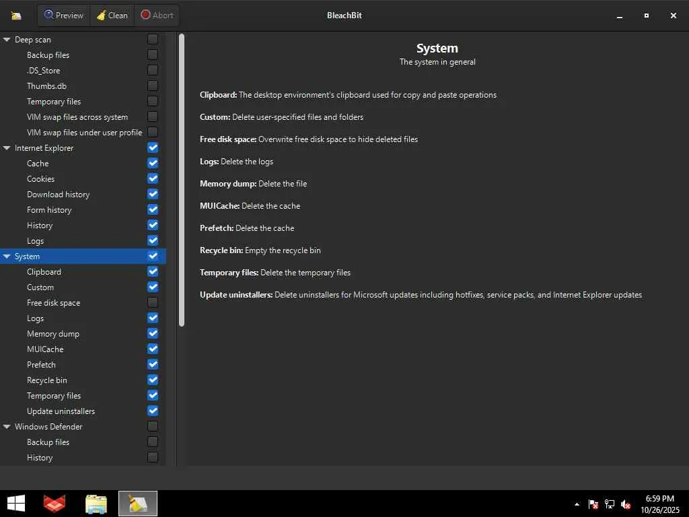Enable the .DS_Store checkbox
689x517 pixels.
coord(153,70)
